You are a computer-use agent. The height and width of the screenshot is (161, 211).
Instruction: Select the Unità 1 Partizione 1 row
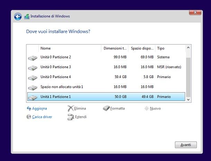click(106, 97)
